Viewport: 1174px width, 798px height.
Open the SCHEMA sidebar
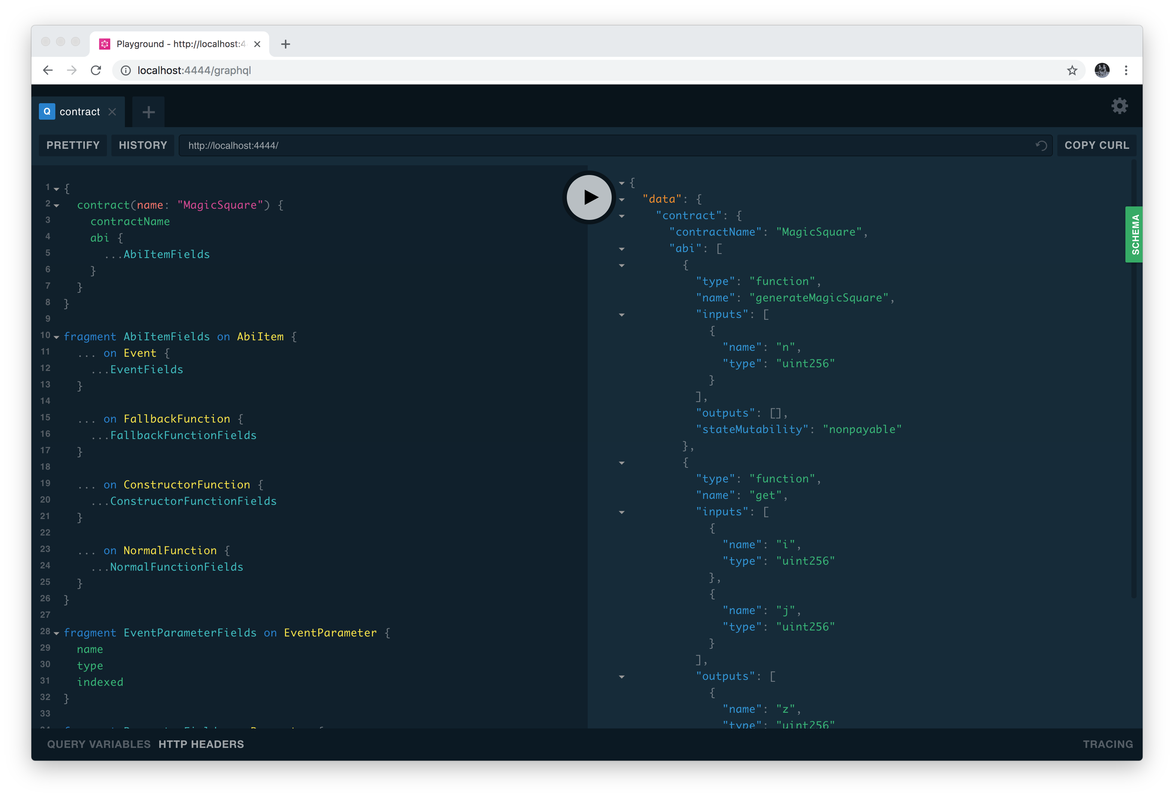pos(1134,234)
